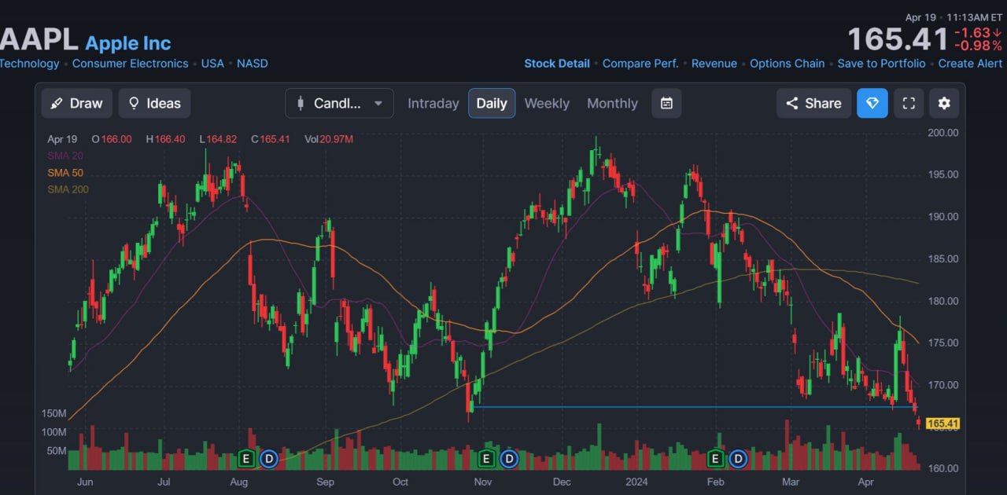Screen dimensions: 1007x495
Task: Toggle the SMA 20 indicator label
Action: (x=65, y=156)
